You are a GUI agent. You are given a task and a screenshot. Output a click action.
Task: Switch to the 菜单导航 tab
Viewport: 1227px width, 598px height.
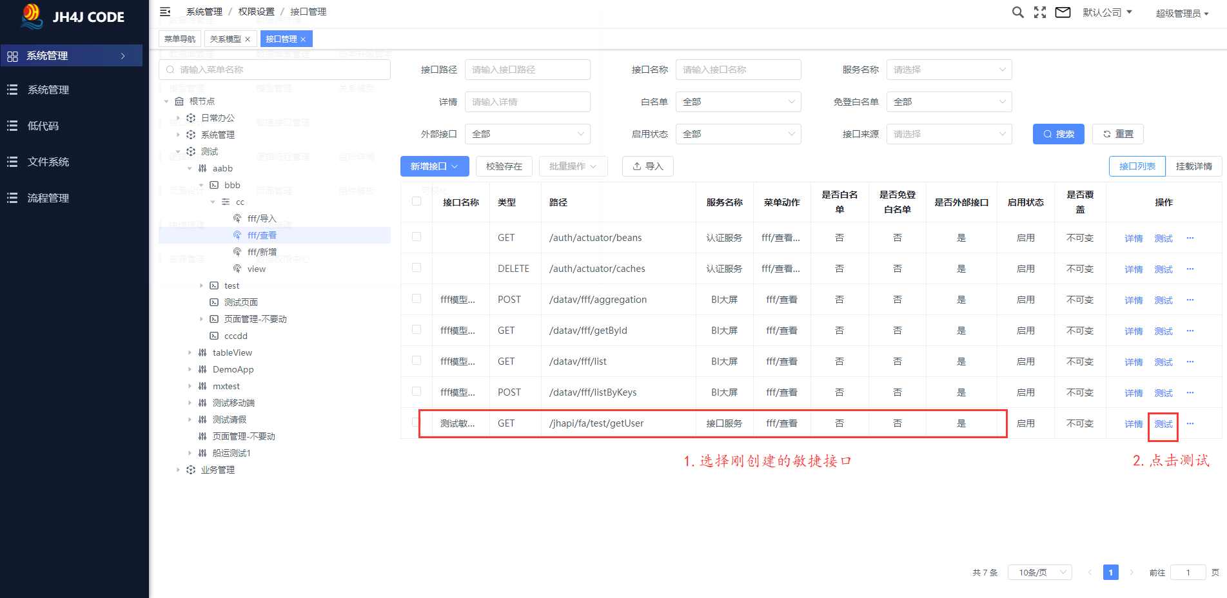[x=180, y=39]
